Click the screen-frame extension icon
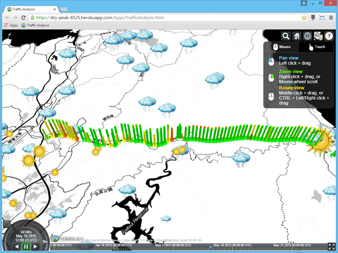The image size is (338, 253). tap(322, 17)
